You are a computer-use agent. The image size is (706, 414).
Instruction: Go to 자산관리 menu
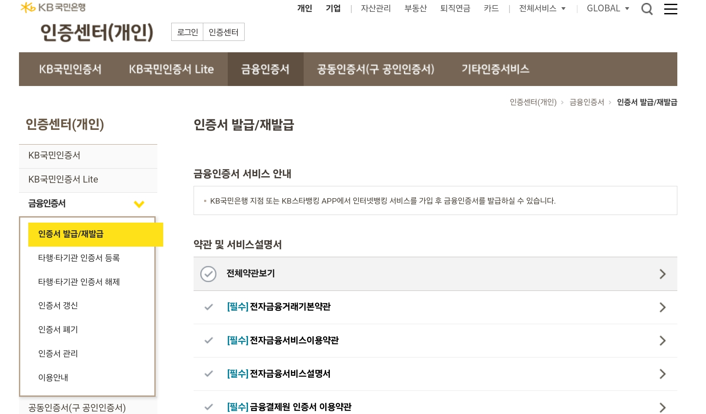(x=376, y=8)
